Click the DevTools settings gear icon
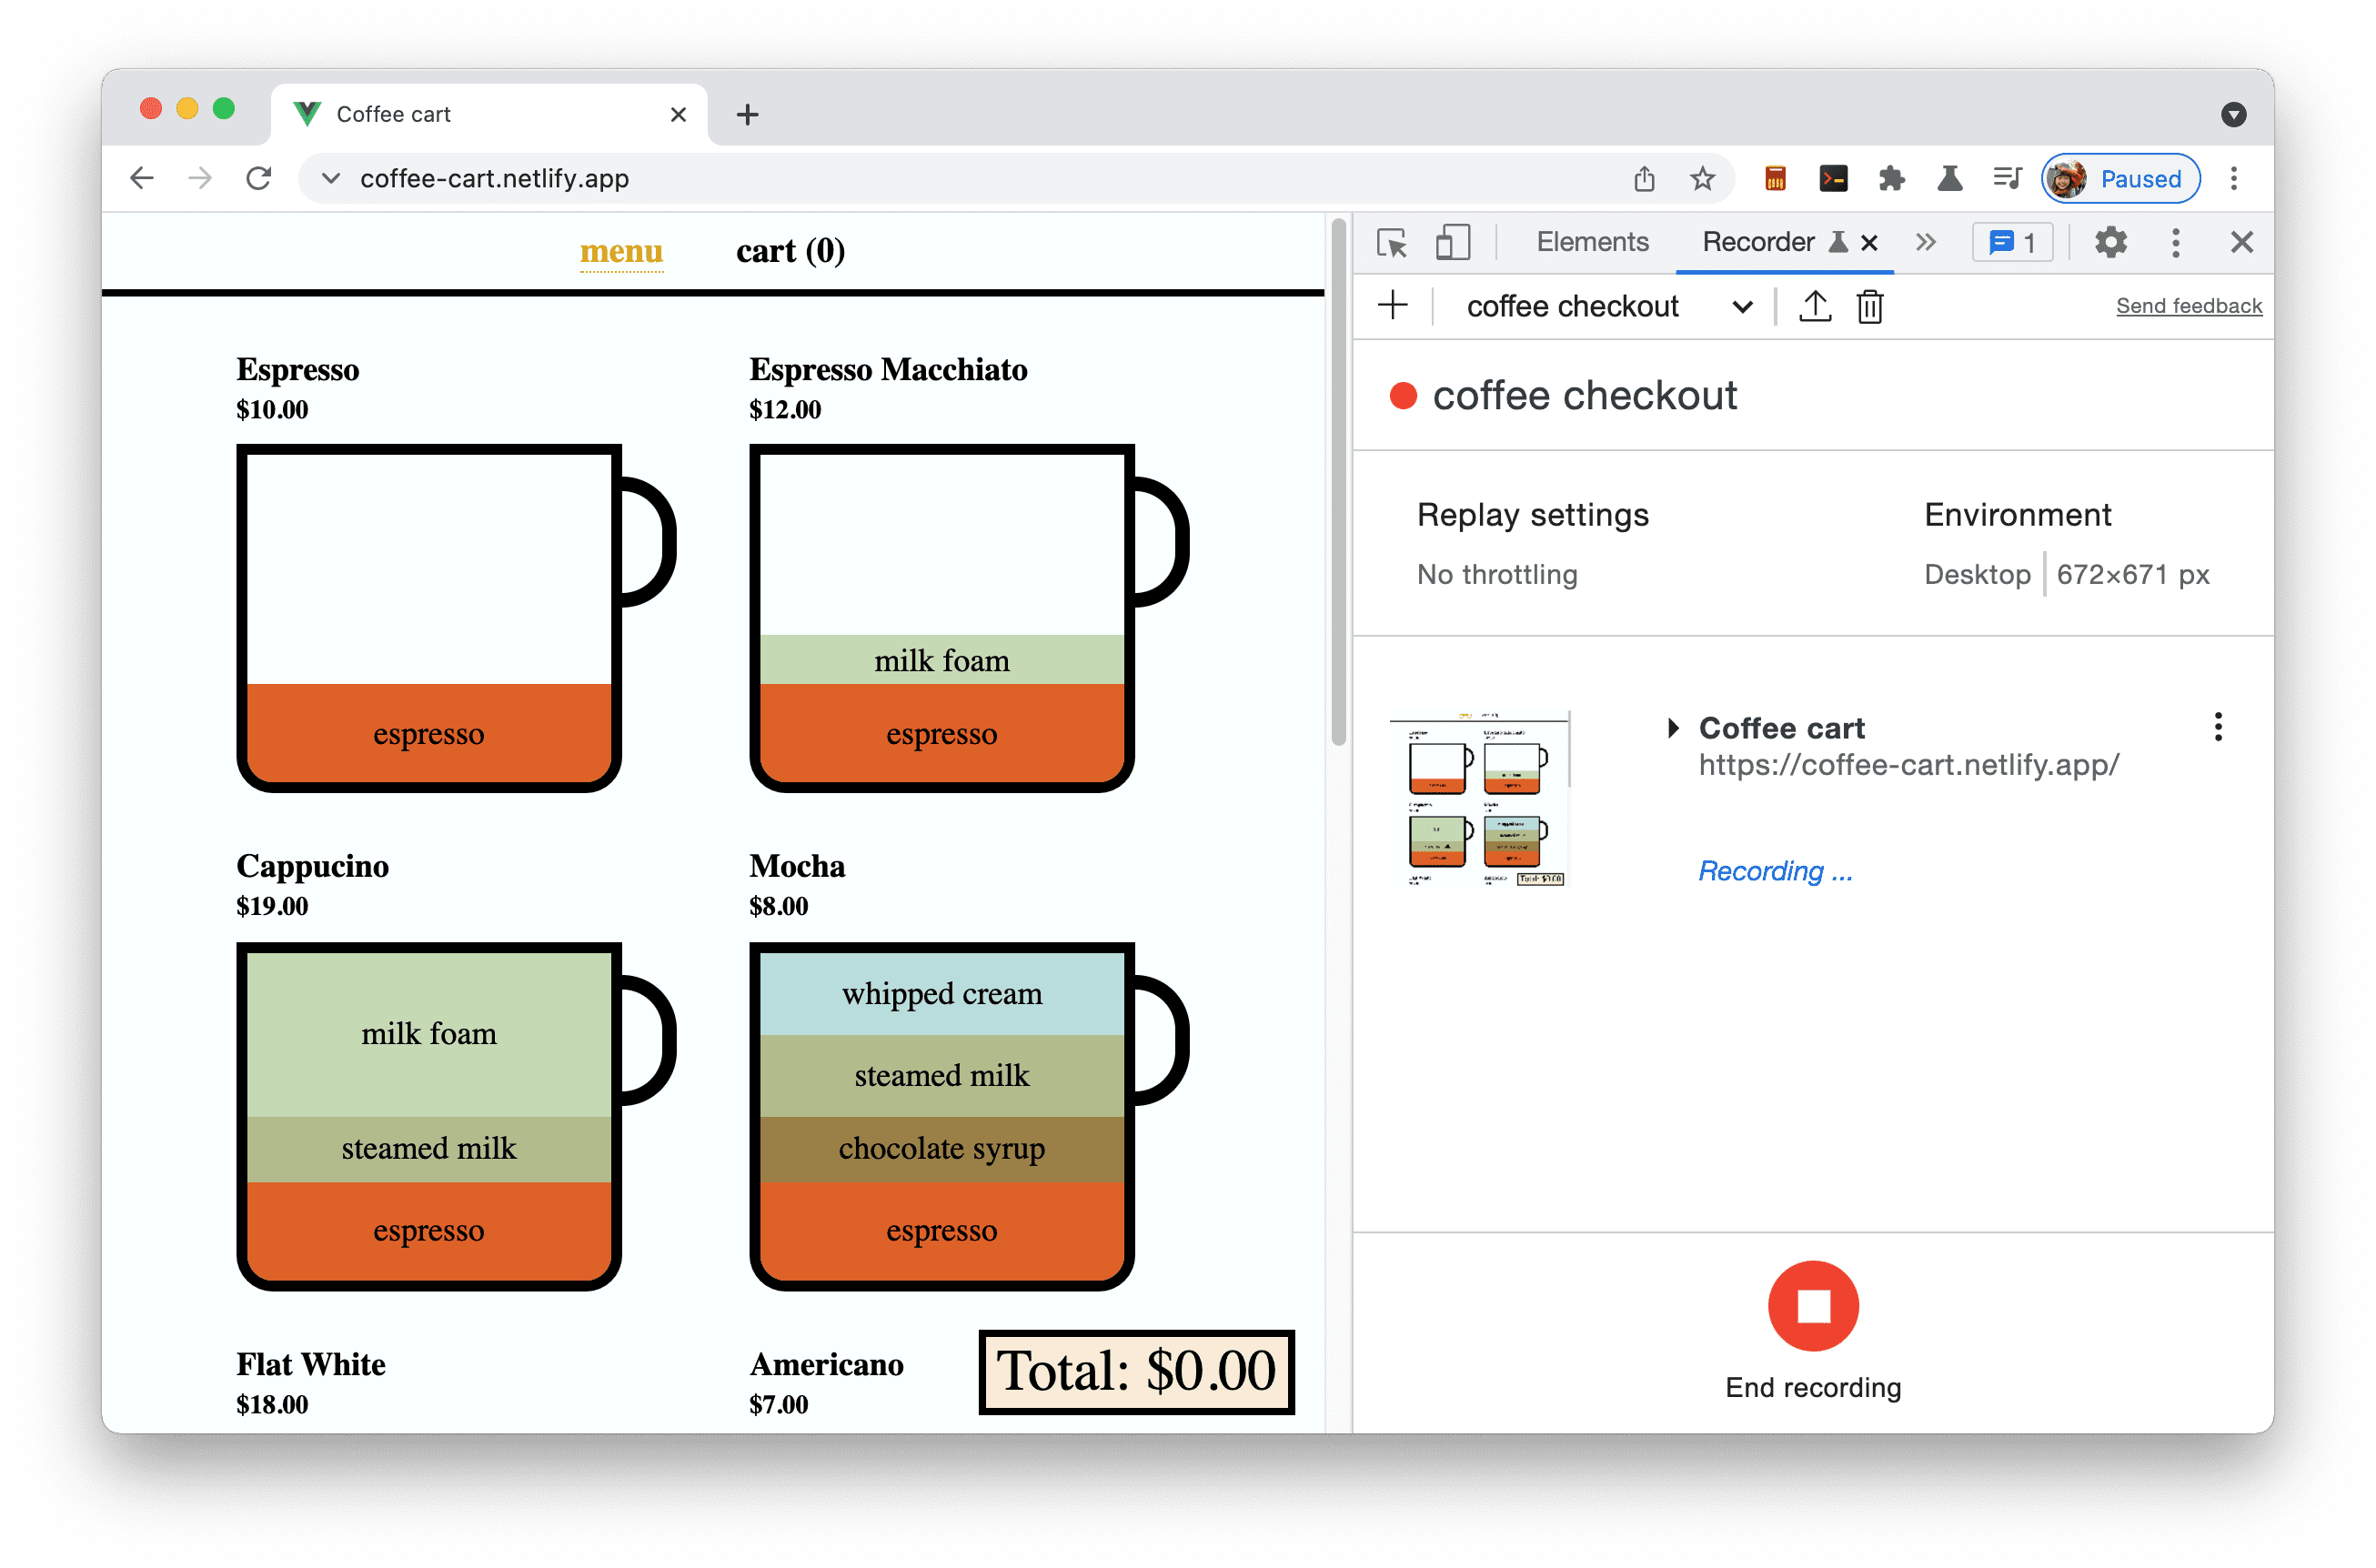This screenshot has width=2376, height=1568. pyautogui.click(x=2112, y=243)
